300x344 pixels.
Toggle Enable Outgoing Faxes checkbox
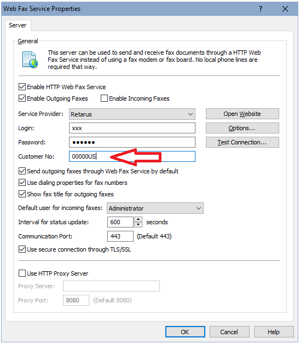[x=22, y=98]
